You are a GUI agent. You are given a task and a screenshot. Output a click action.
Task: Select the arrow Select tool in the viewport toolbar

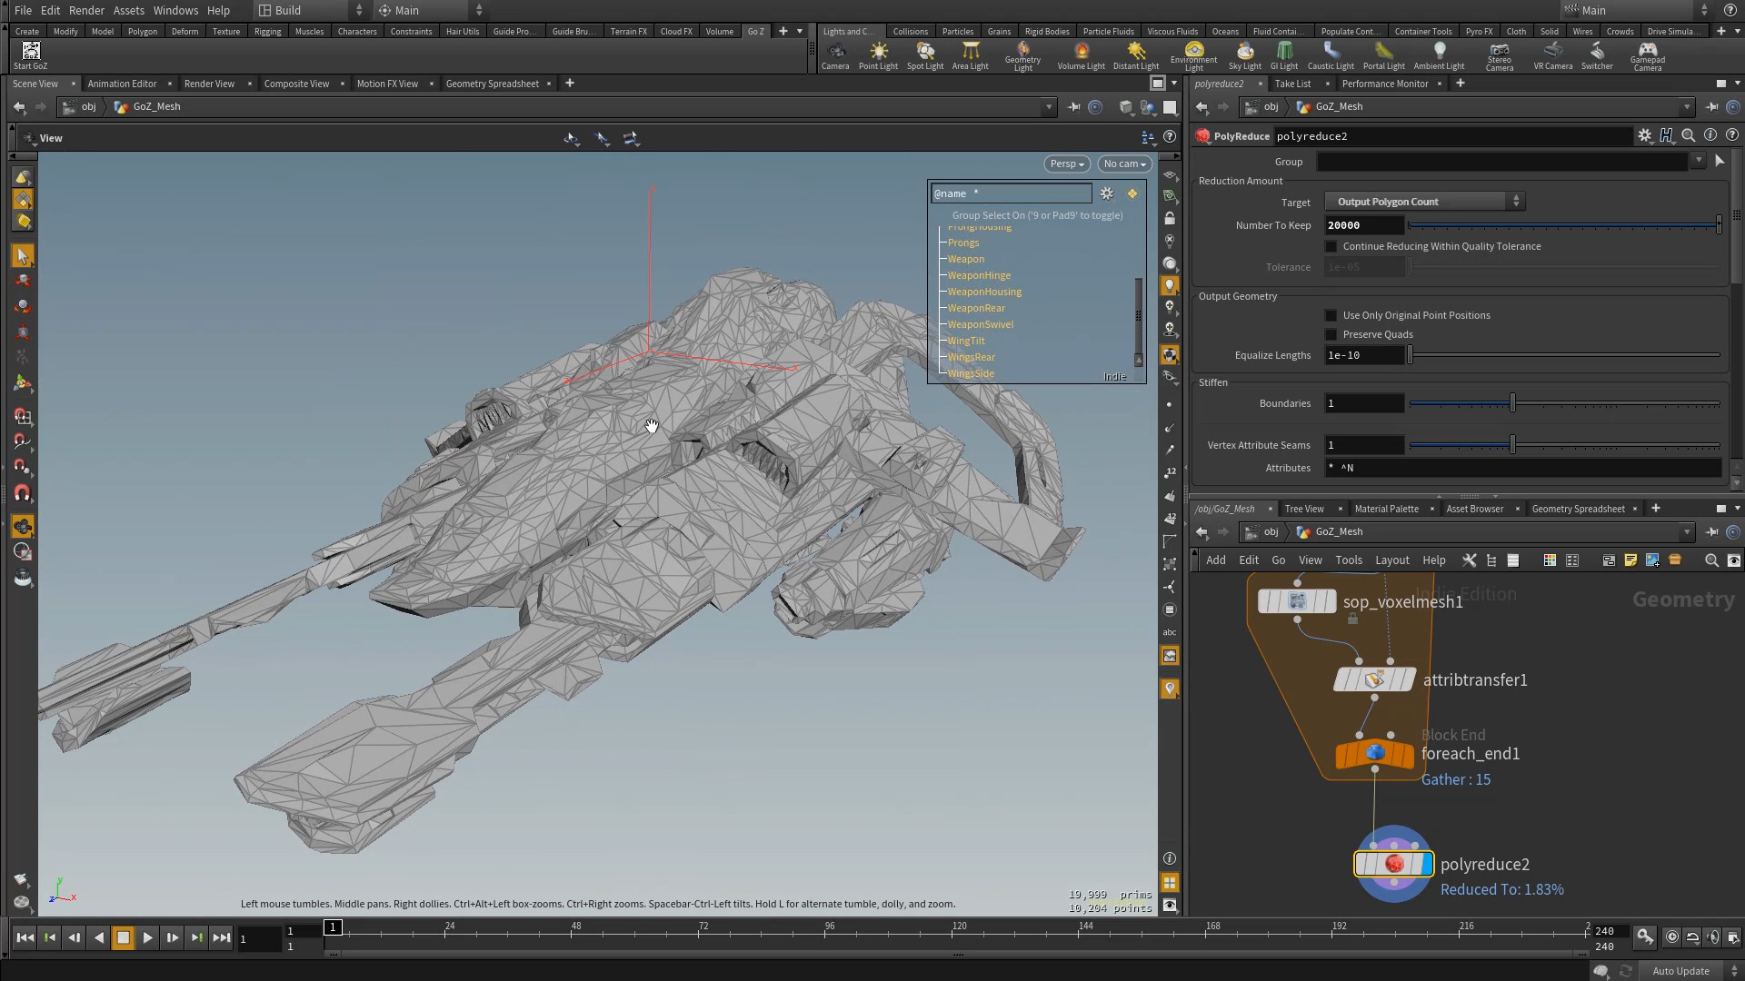tap(23, 255)
